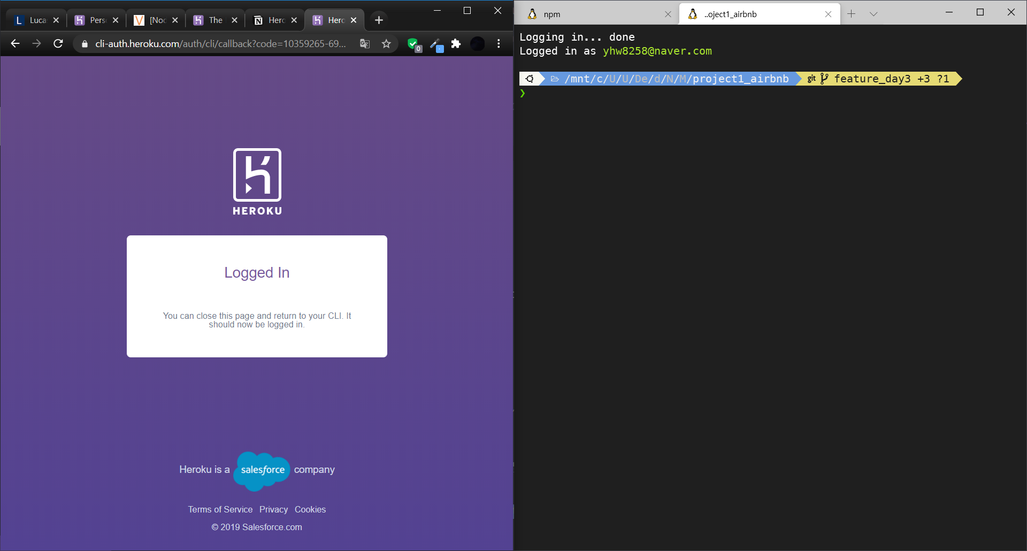Open the translate page icon
The image size is (1027, 551).
365,44
